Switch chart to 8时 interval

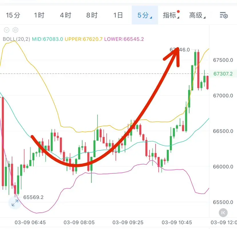tap(92, 15)
